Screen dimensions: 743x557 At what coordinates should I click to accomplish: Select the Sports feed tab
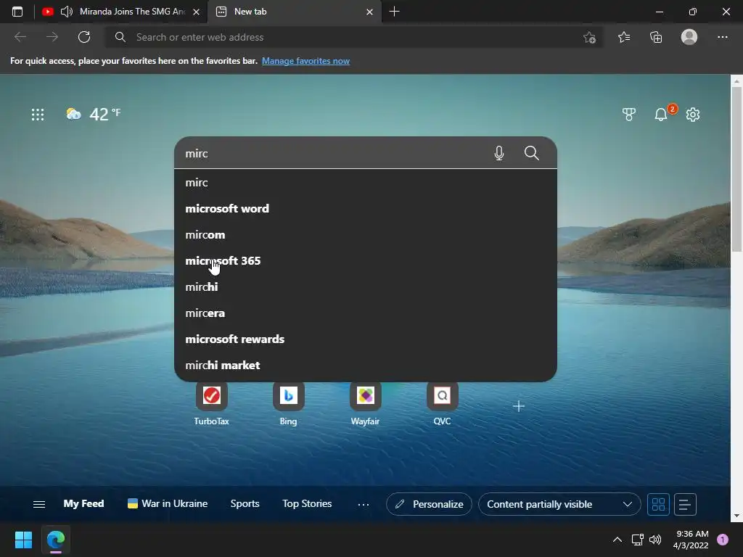tap(245, 503)
